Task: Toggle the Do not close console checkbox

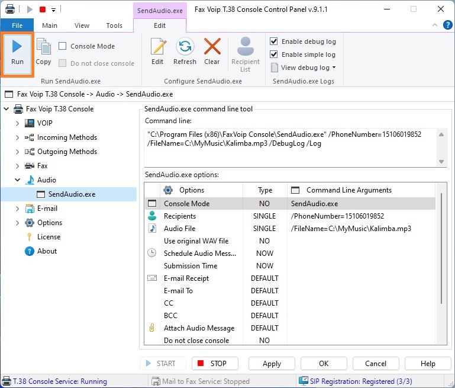Action: (62, 63)
